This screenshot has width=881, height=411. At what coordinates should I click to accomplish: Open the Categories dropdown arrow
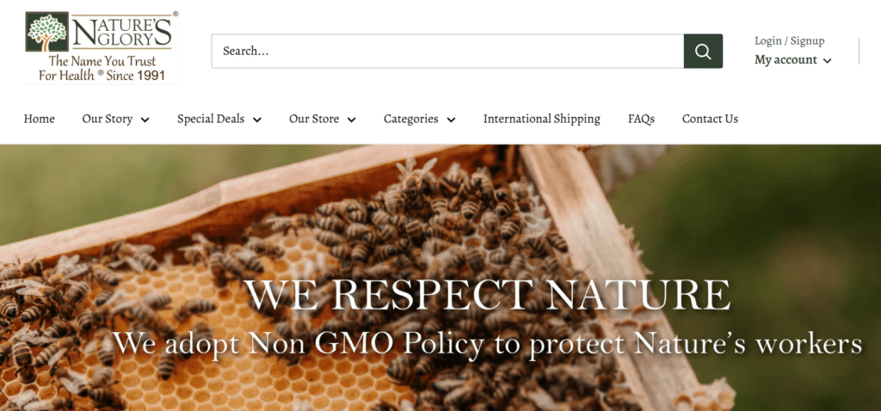(x=451, y=120)
